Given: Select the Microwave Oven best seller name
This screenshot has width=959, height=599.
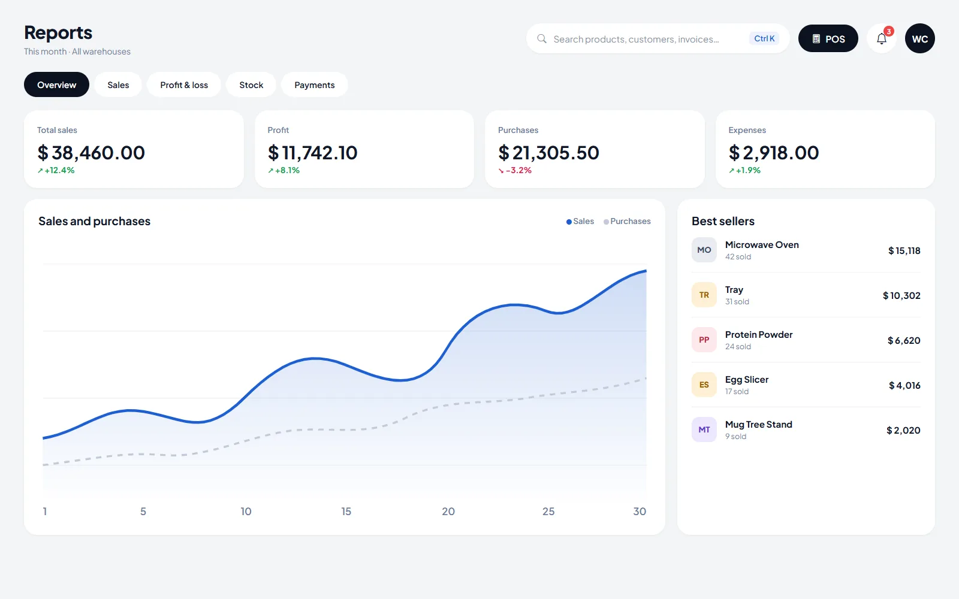Looking at the screenshot, I should (x=762, y=245).
